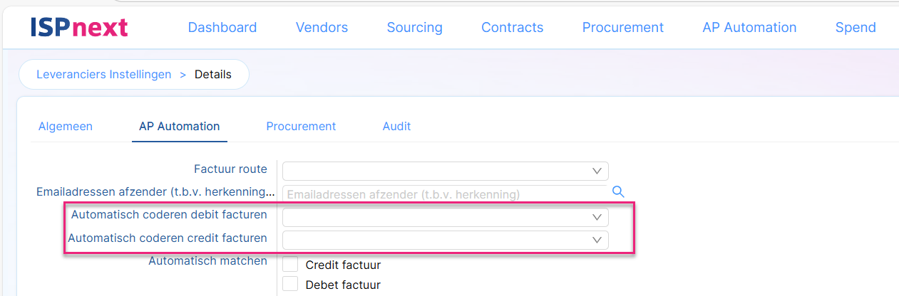
Task: Open Vendors in the top navigation
Action: pos(322,27)
